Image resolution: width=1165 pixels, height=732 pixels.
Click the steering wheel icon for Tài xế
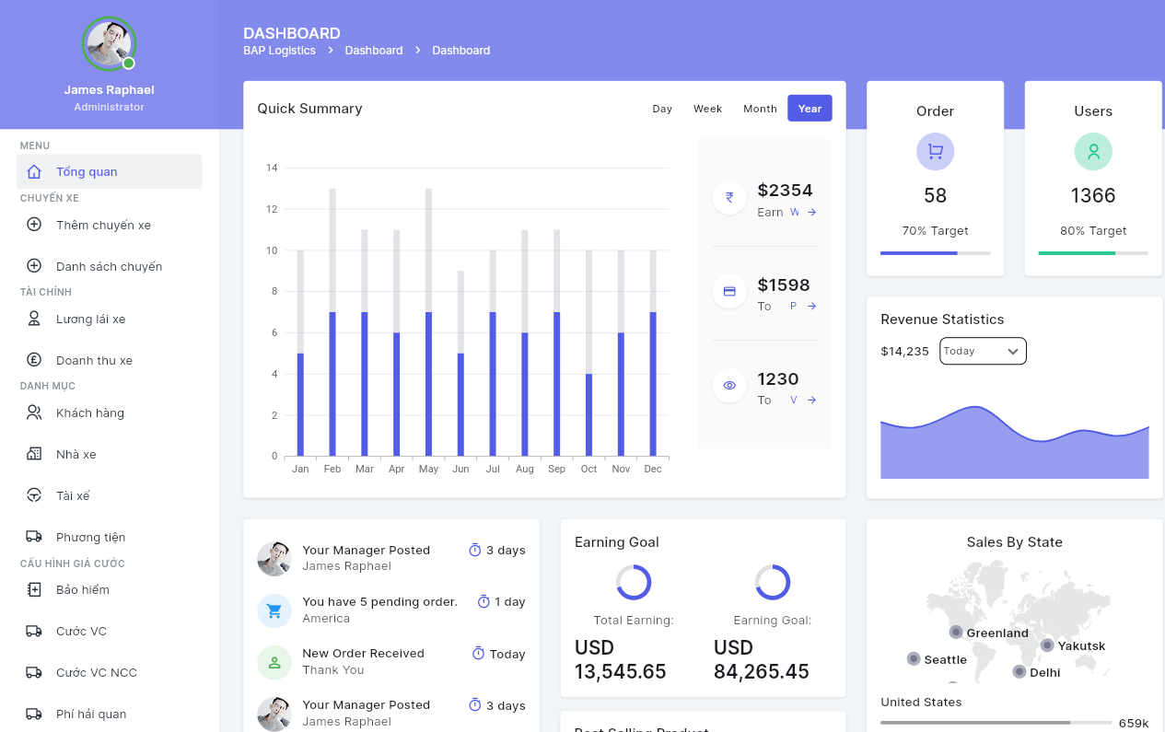click(x=34, y=496)
